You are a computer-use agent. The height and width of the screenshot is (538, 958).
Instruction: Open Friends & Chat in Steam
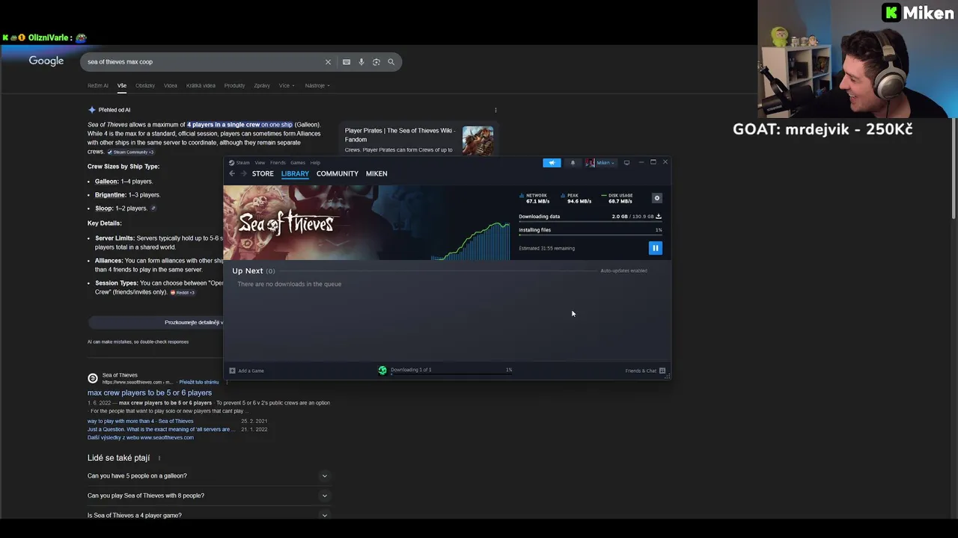pyautogui.click(x=645, y=371)
